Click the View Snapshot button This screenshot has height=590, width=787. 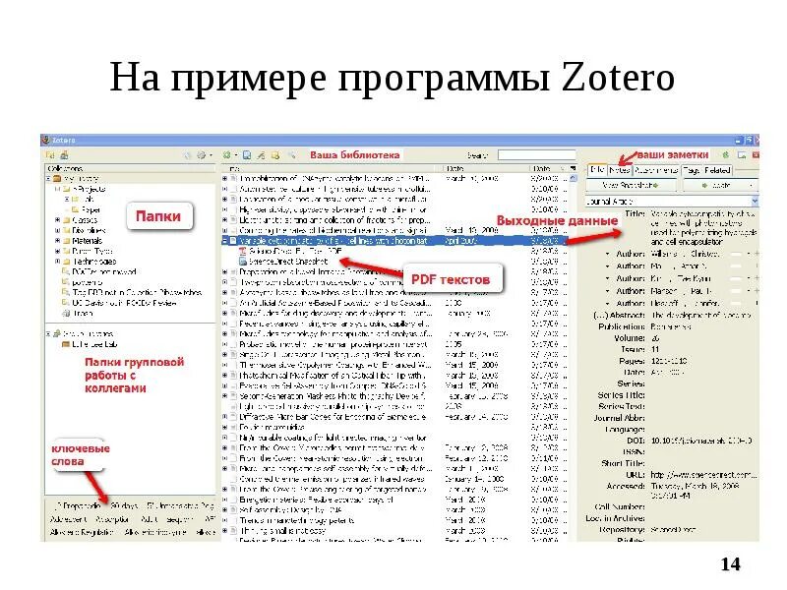(631, 185)
